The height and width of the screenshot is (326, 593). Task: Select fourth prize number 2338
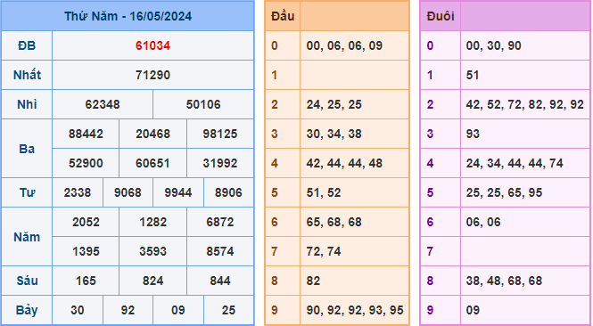click(78, 193)
